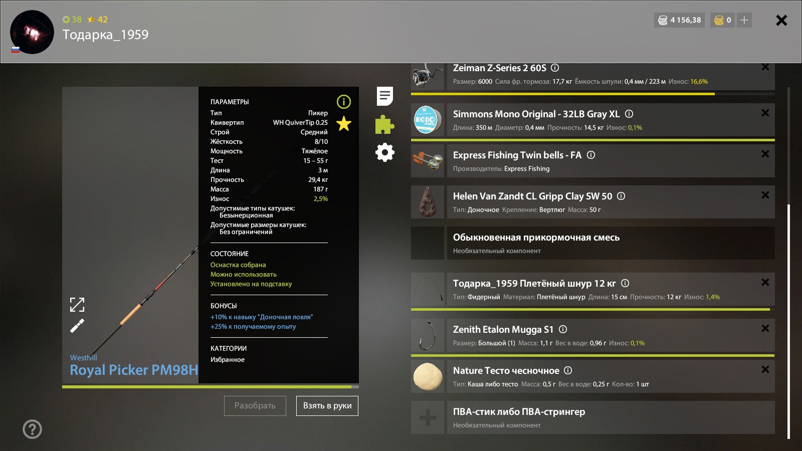Click the Nature Тесто чесночное bait thumbnail

pos(428,376)
